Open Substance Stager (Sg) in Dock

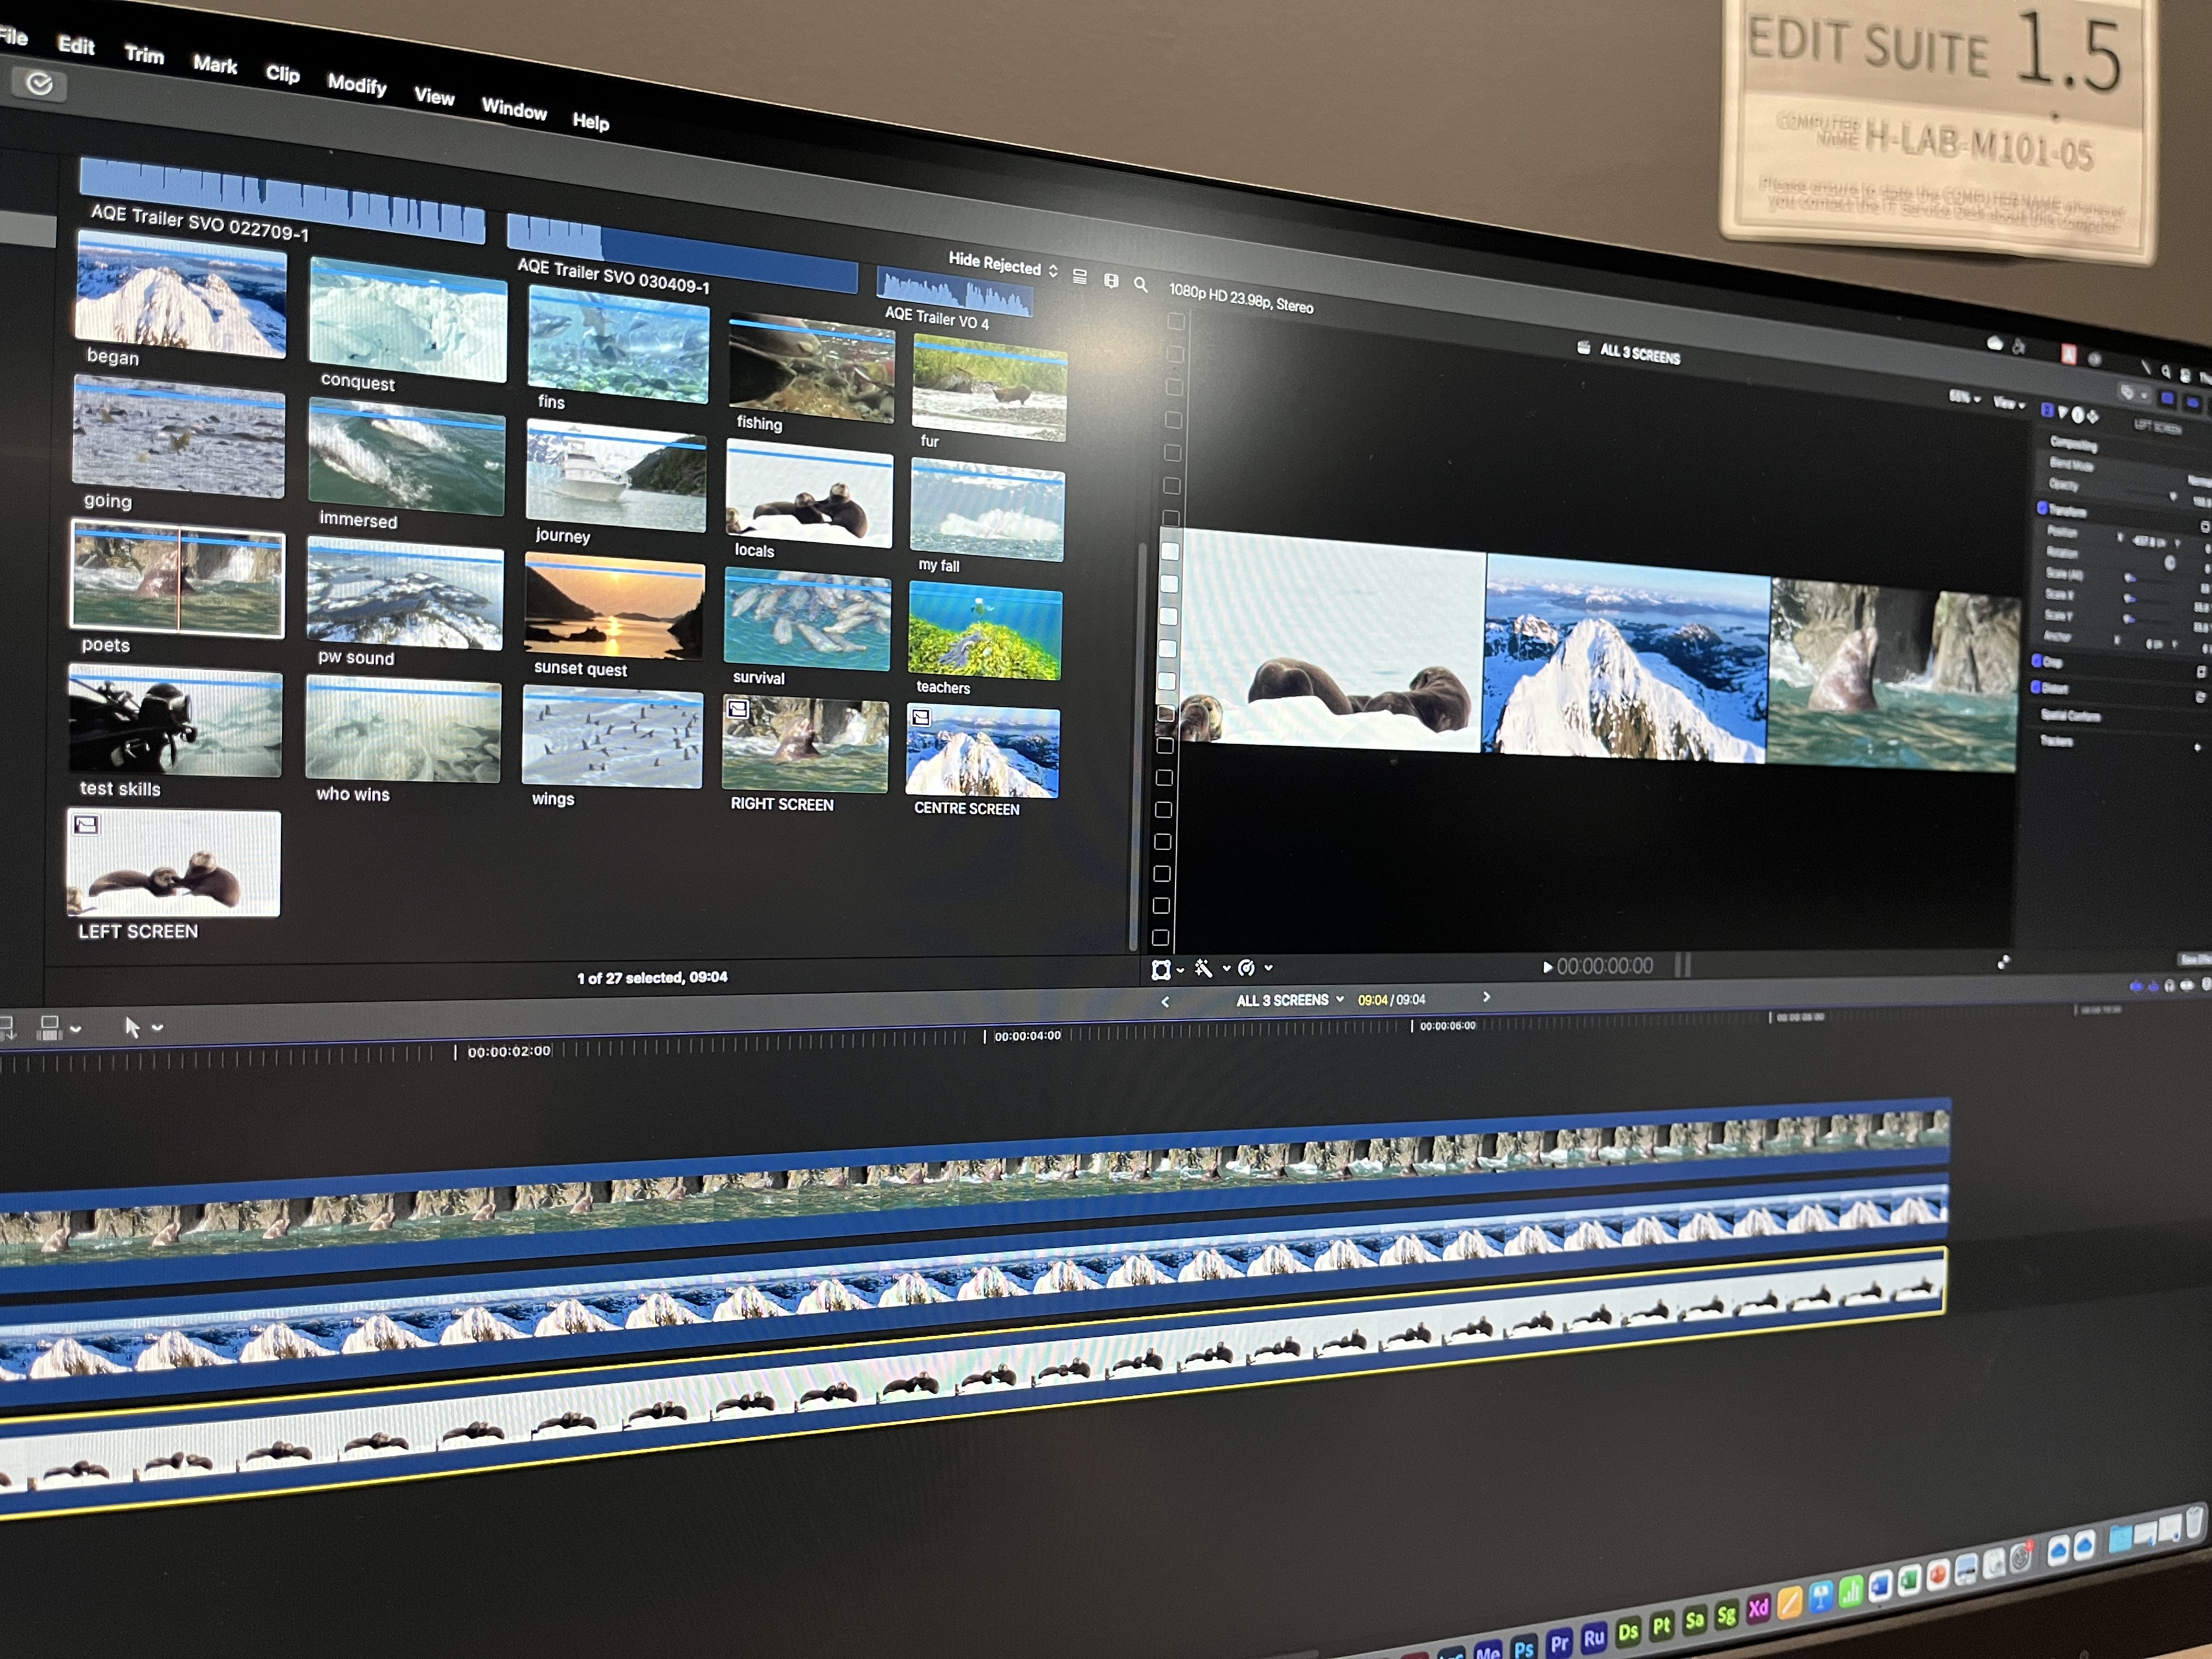[x=1726, y=1614]
